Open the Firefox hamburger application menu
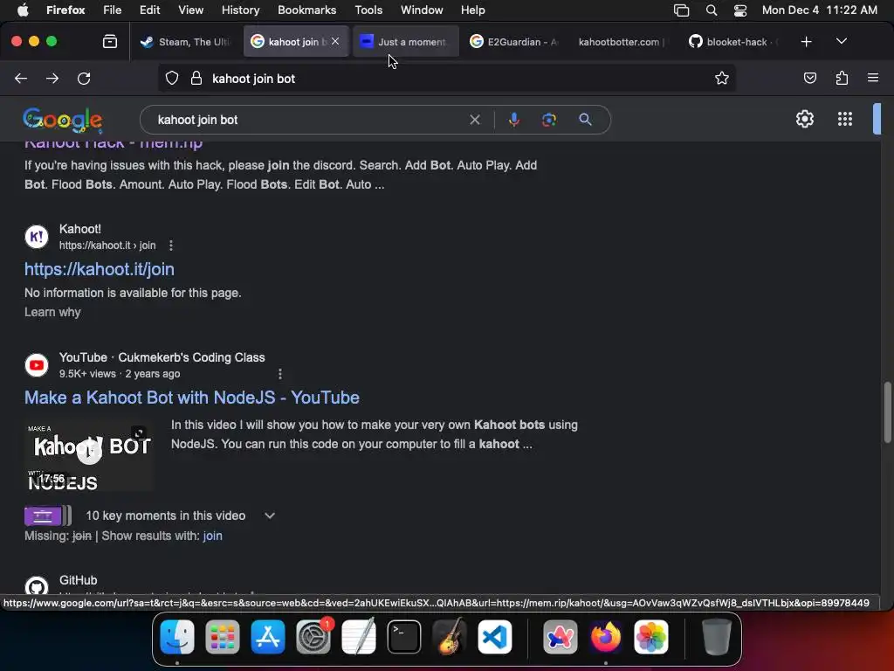The image size is (894, 671). pos(872,78)
